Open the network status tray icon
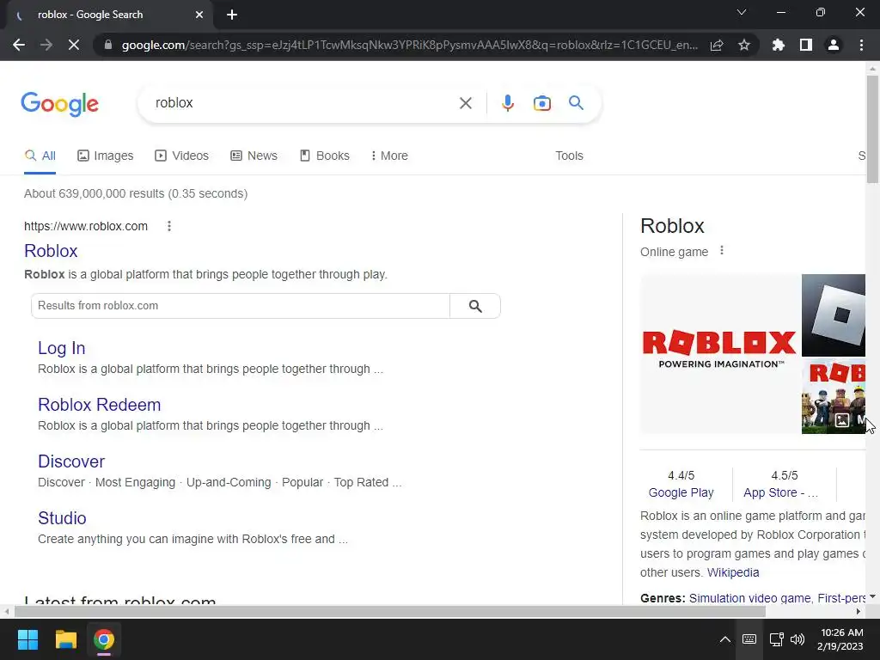The image size is (880, 660). click(x=776, y=639)
